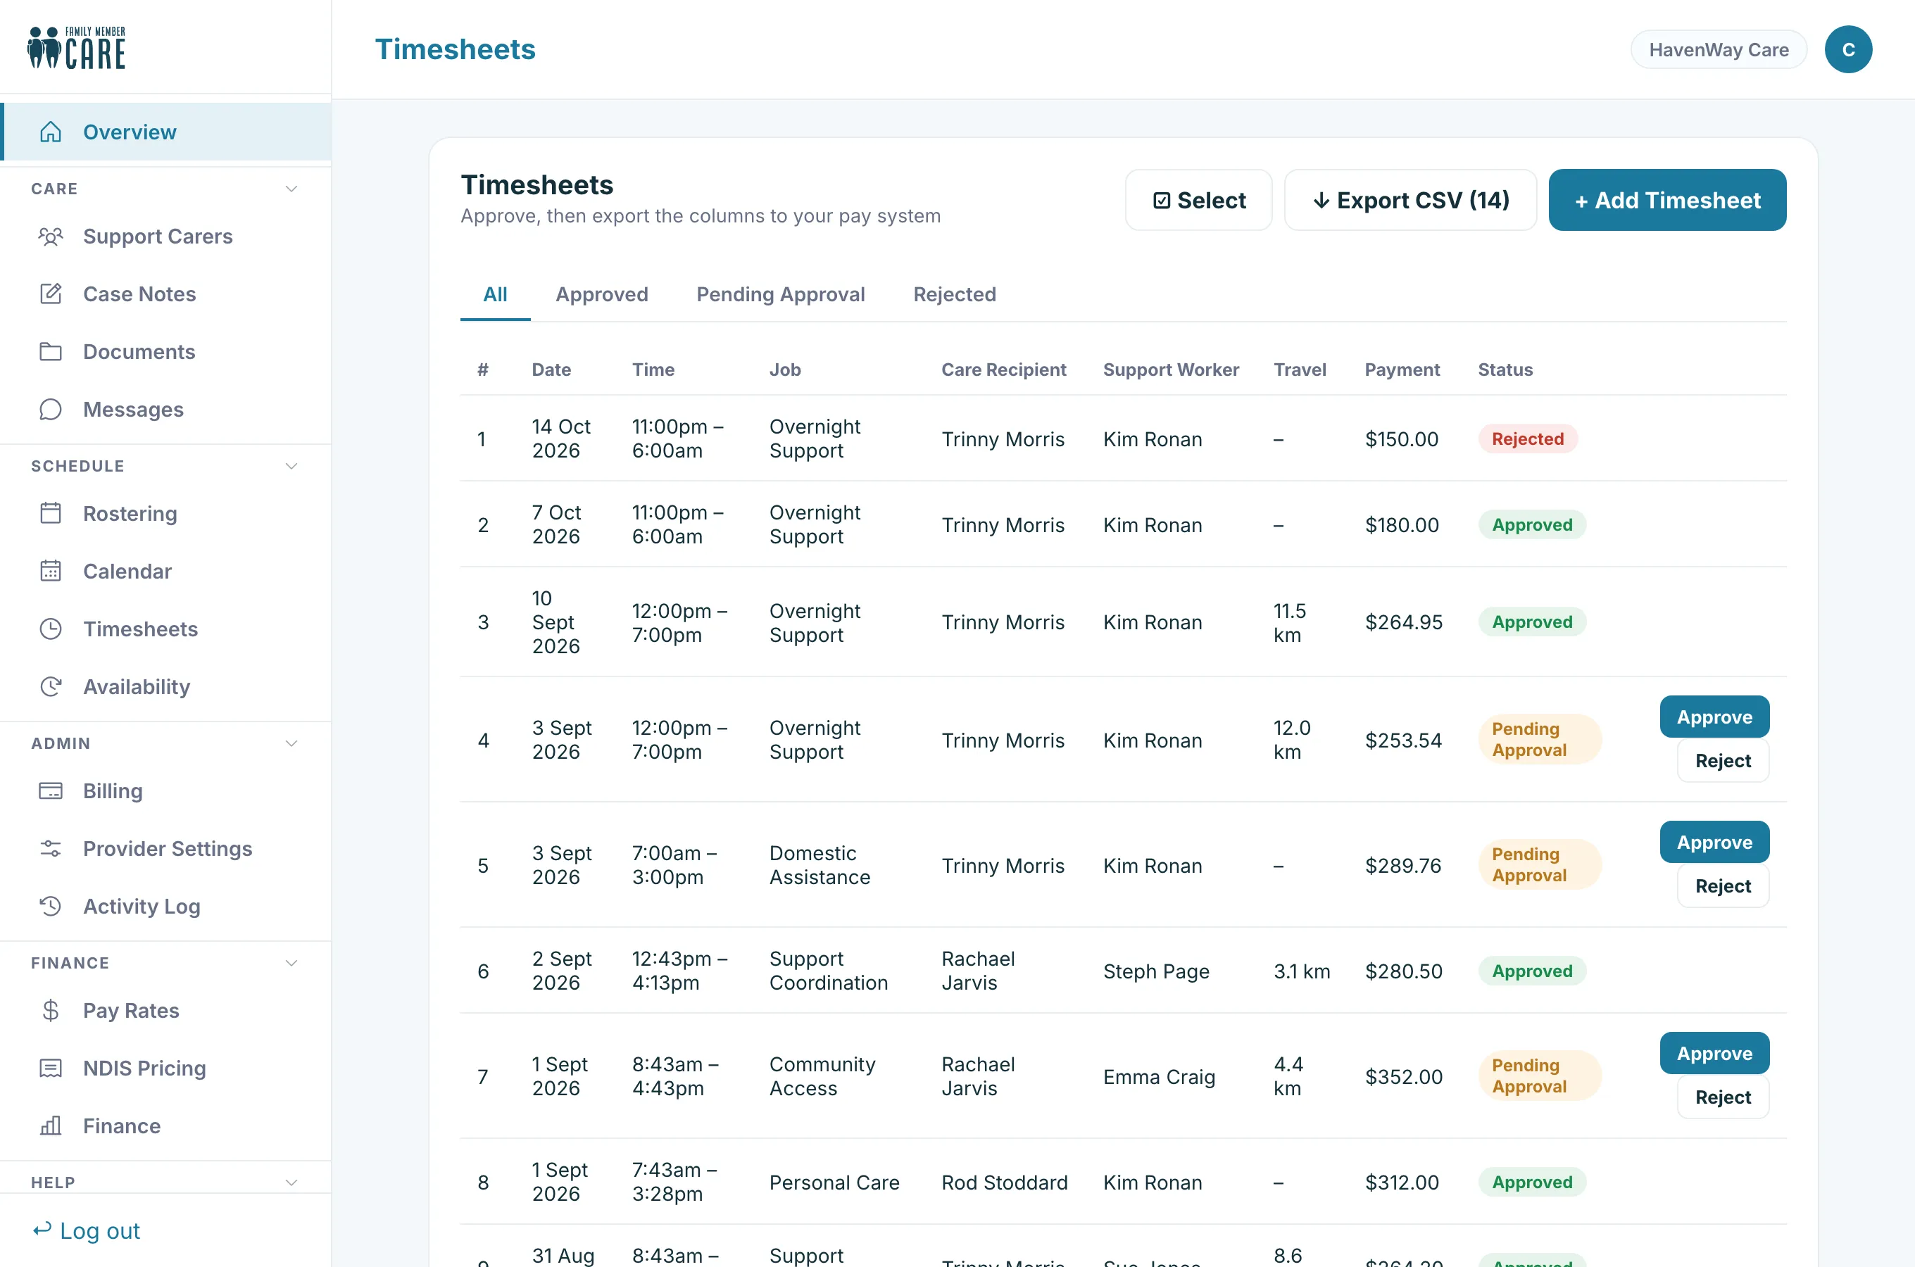This screenshot has width=1915, height=1267.
Task: Open the Activity Log history icon
Action: click(51, 906)
